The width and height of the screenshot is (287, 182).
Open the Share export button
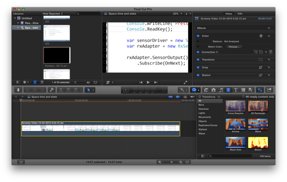tap(269, 90)
